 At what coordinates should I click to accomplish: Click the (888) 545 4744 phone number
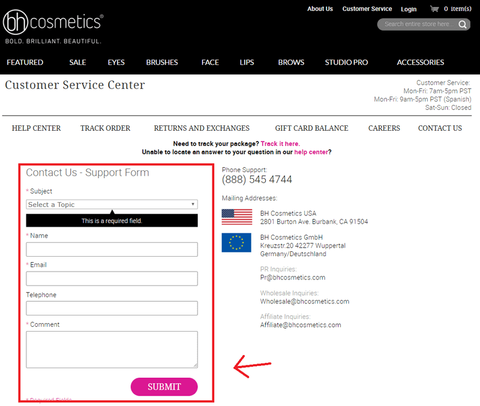(x=257, y=179)
